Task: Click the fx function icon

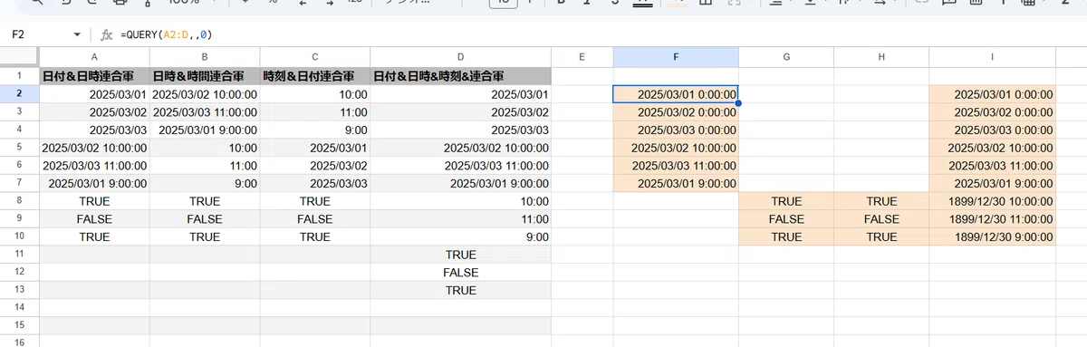Action: click(106, 34)
